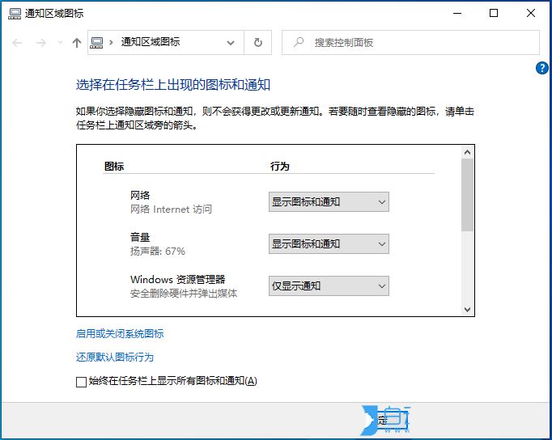Click the 图标 column header
Image resolution: width=552 pixels, height=440 pixels.
114,166
